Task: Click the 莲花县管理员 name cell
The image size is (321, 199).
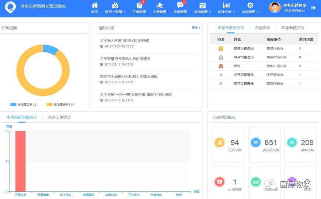Action: pyautogui.click(x=244, y=84)
